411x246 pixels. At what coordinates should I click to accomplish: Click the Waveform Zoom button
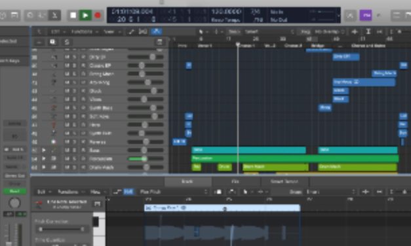(355, 31)
